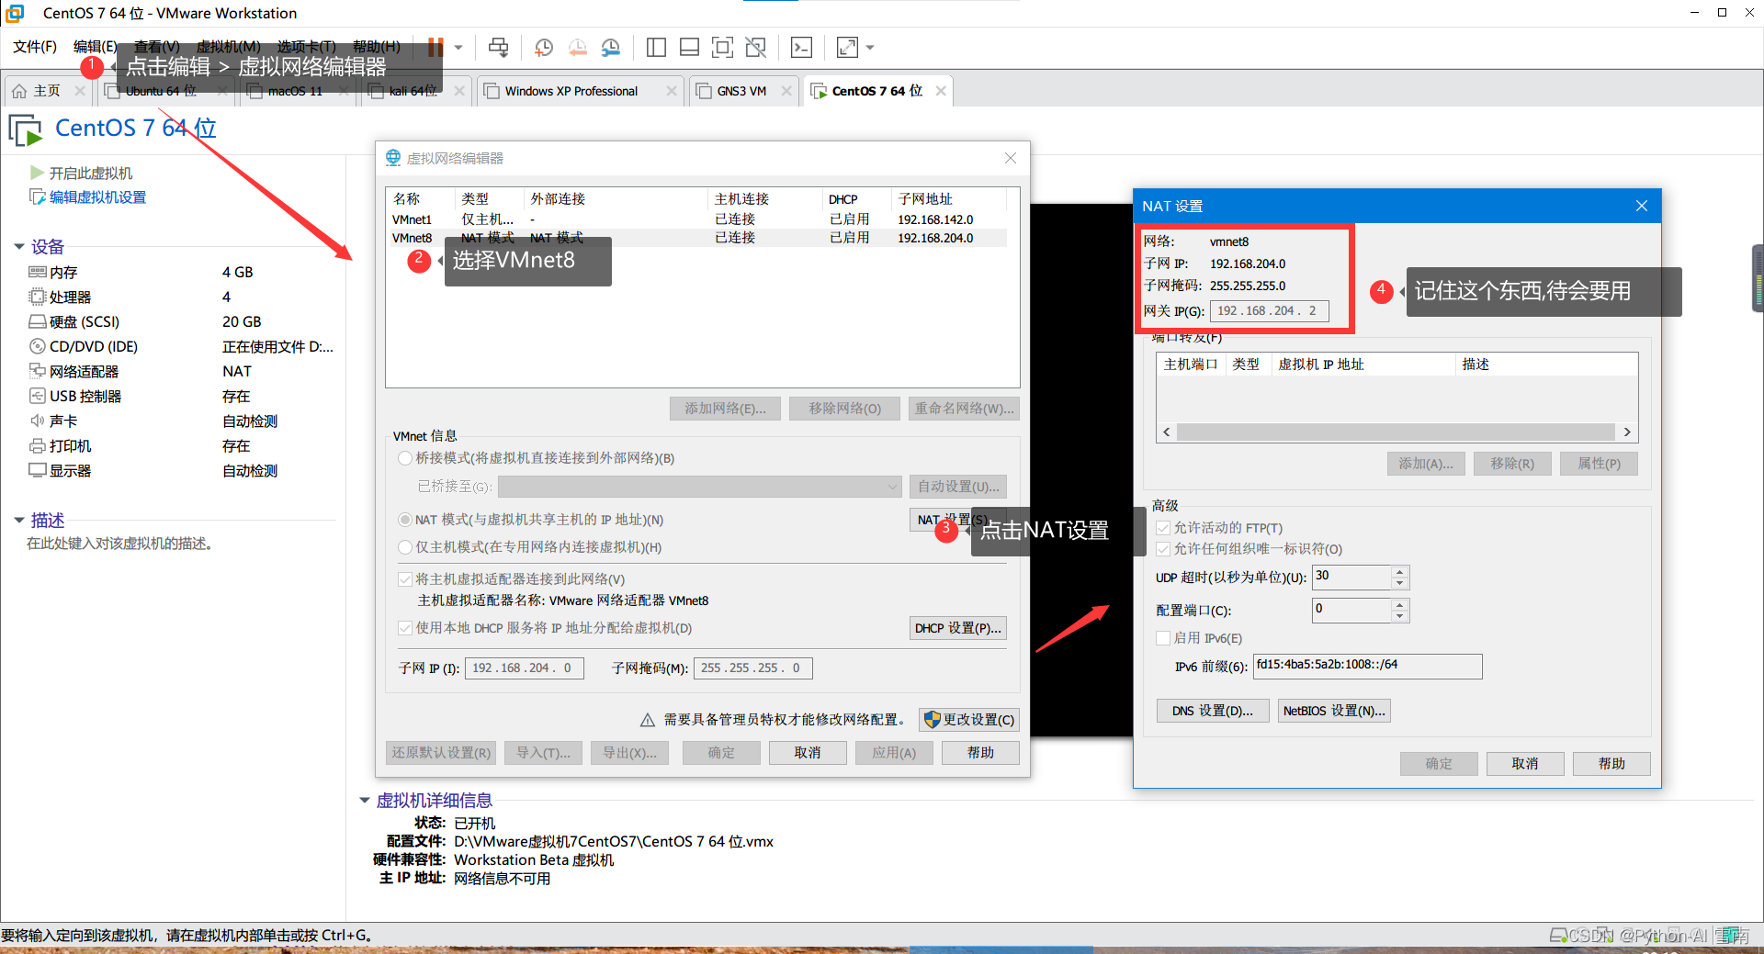Click the send Ctrl+Alt+Del toolbar icon
The image size is (1764, 954).
click(x=498, y=47)
